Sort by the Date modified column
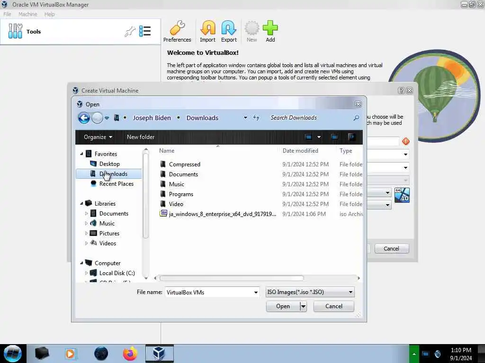The width and height of the screenshot is (485, 363). [300, 151]
